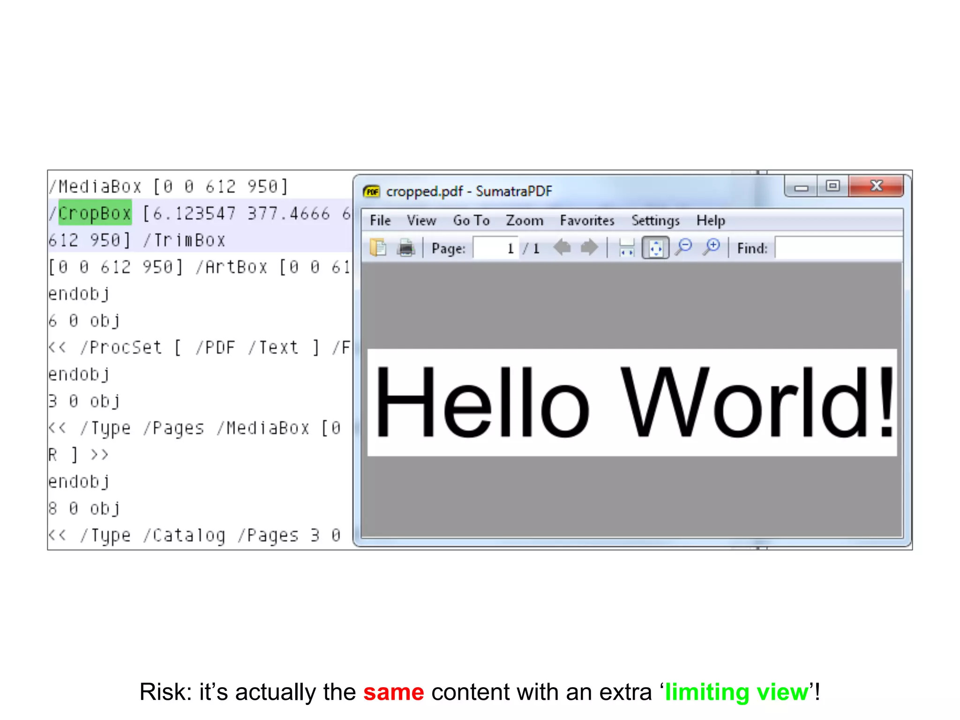Click the Open file icon in SumatraPDF toolbar

378,247
